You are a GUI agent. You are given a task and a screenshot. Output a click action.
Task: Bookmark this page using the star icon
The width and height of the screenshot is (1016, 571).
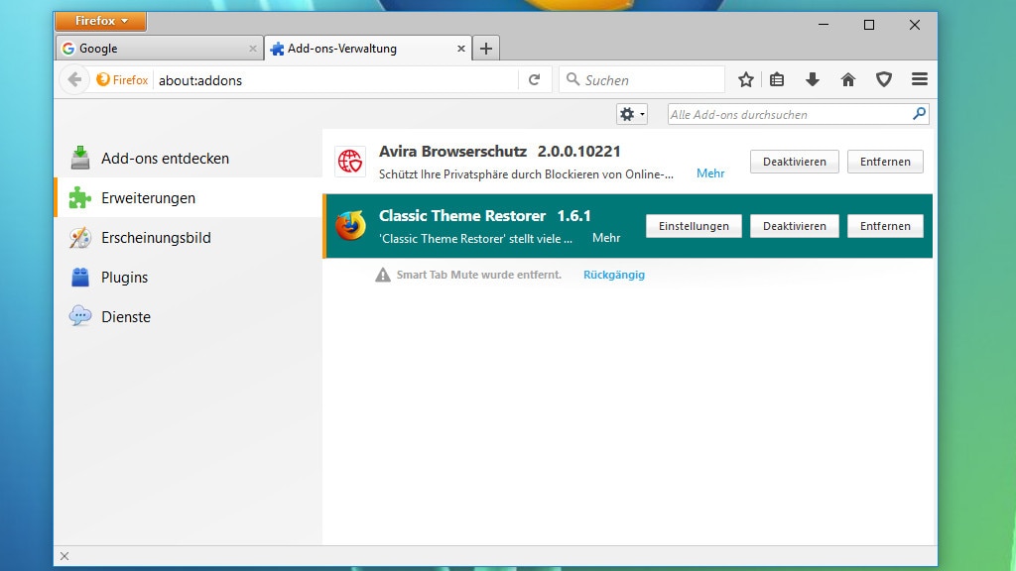click(x=745, y=79)
